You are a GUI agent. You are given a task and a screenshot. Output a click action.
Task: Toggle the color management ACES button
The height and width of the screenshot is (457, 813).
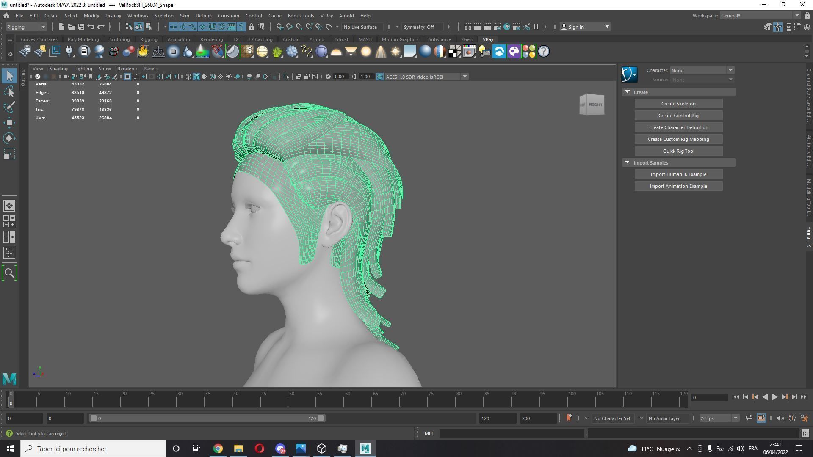379,77
